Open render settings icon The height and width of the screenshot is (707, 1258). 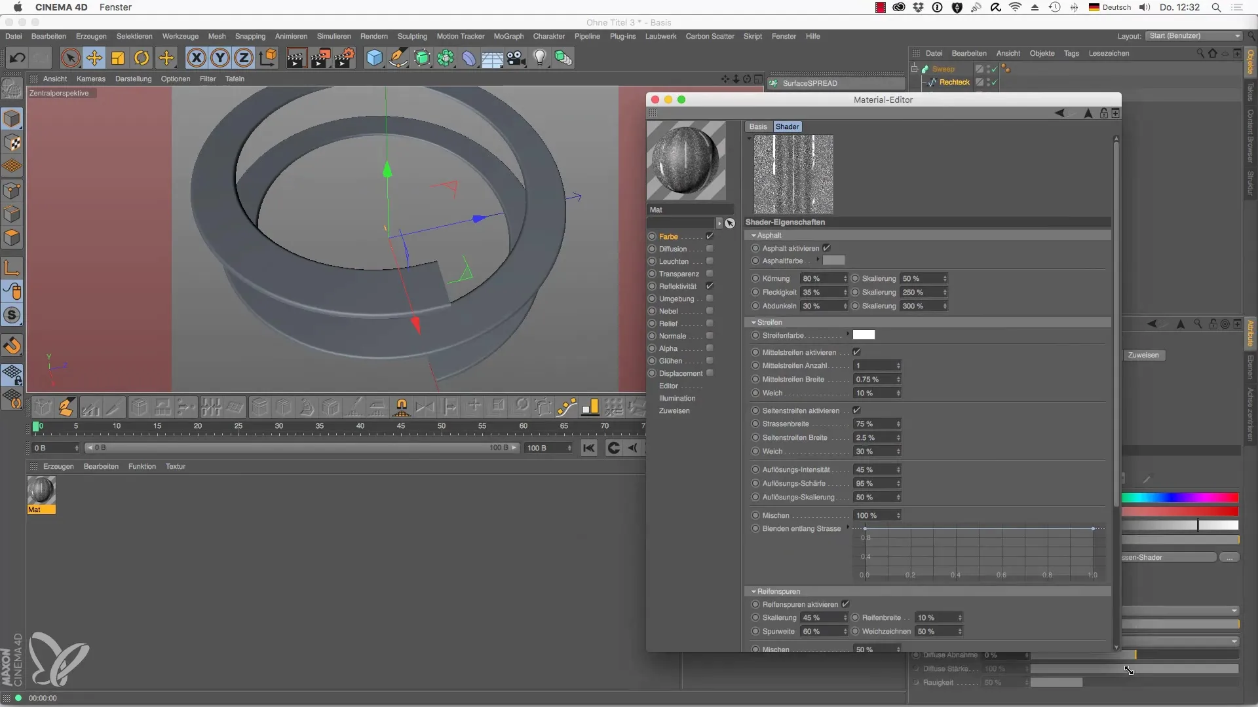tap(345, 58)
